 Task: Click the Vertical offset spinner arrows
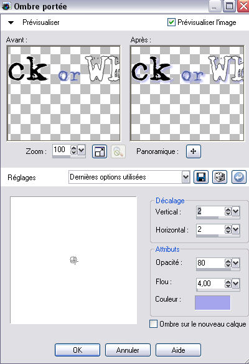click(x=228, y=211)
